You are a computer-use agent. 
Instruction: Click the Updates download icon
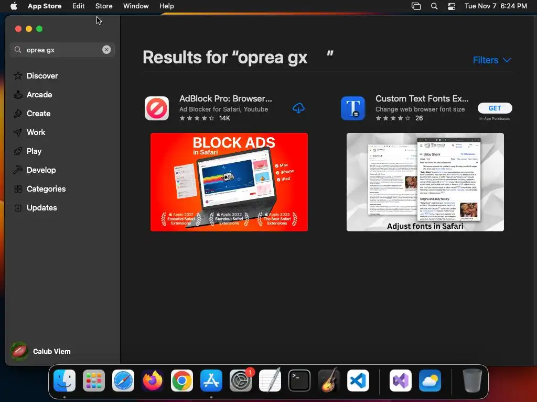click(18, 207)
